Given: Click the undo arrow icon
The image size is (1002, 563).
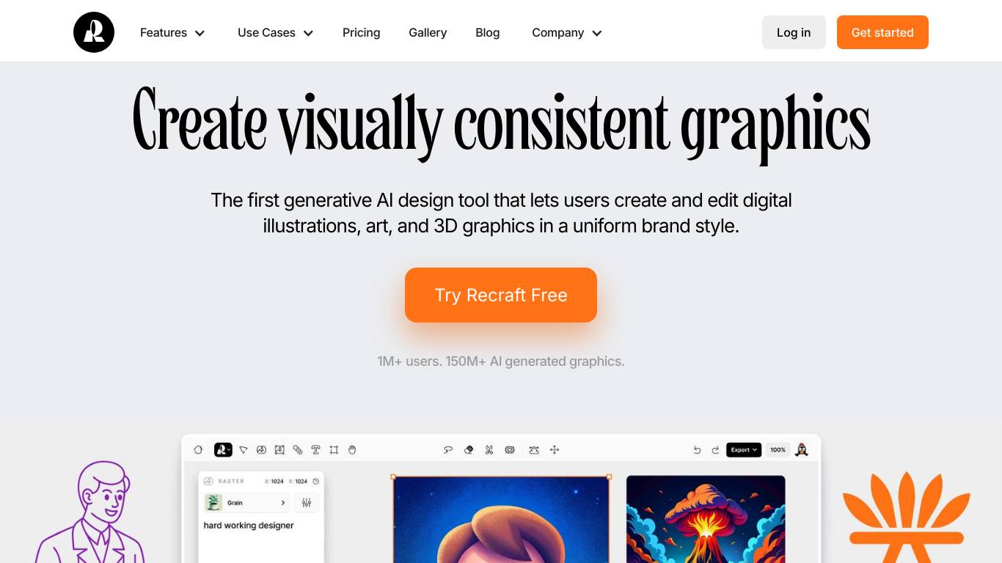Looking at the screenshot, I should point(697,450).
